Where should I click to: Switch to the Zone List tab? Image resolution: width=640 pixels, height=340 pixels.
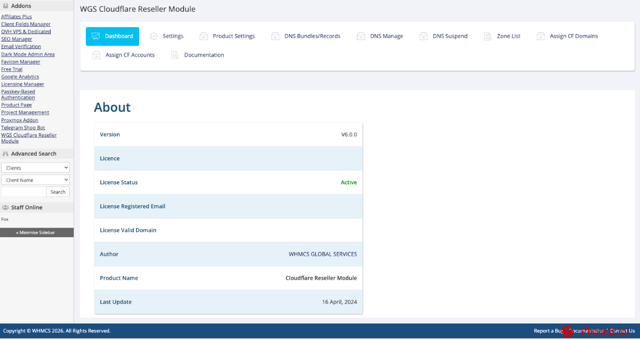(508, 36)
